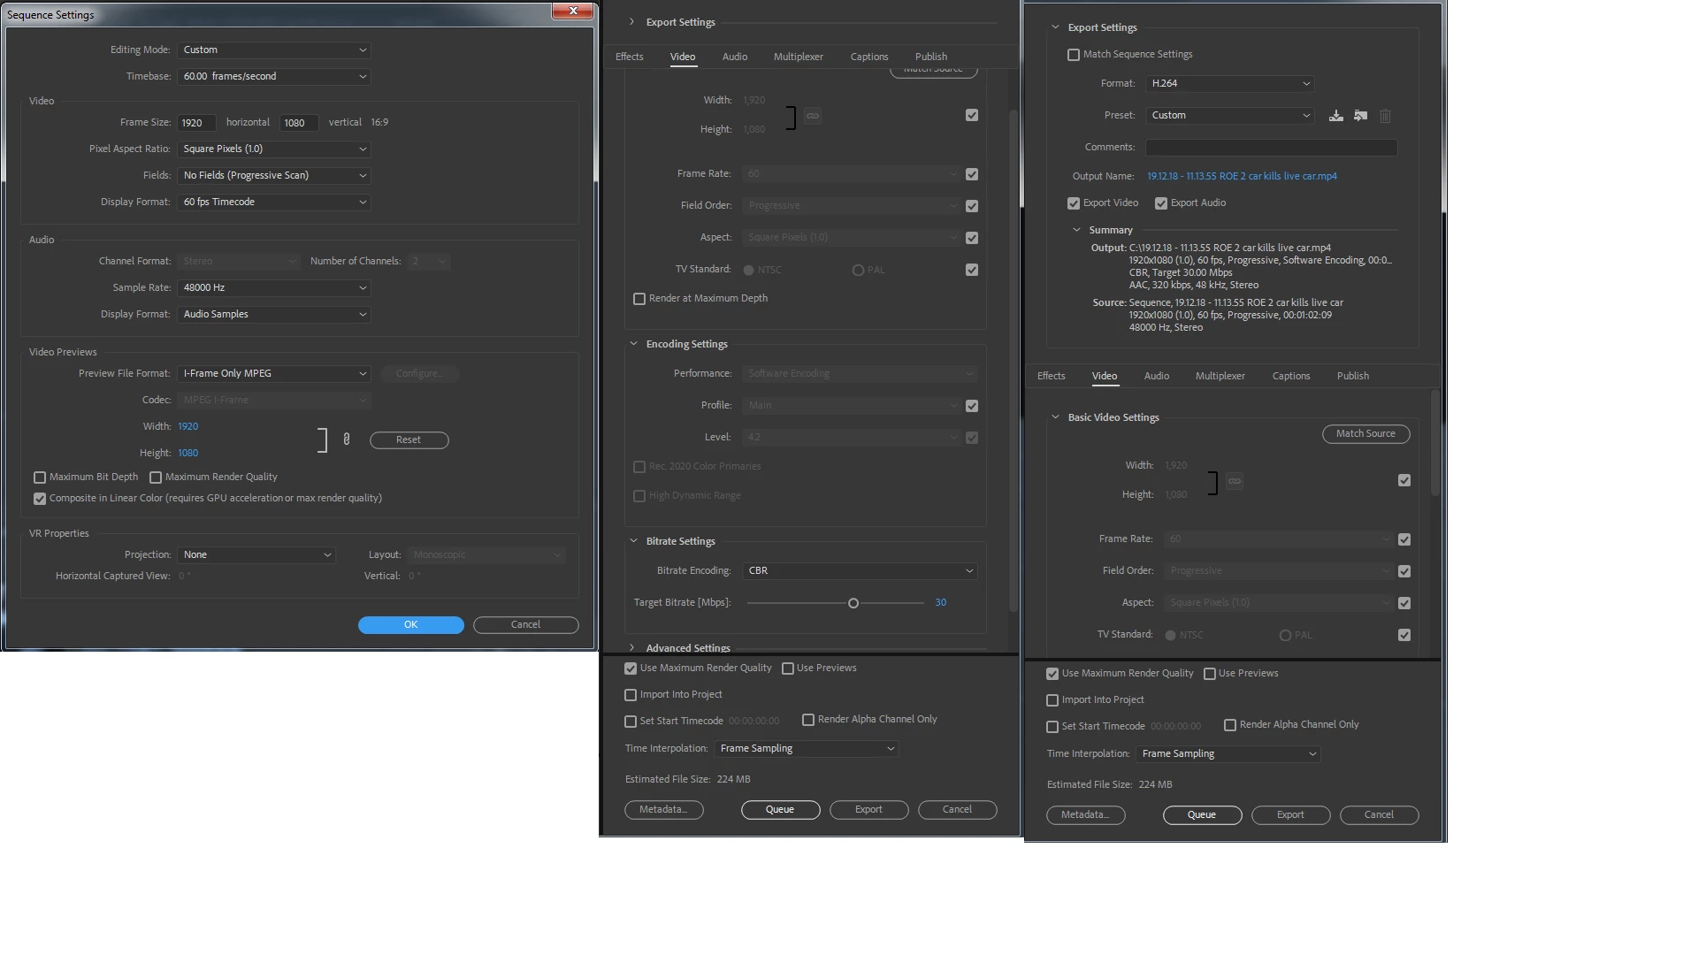Switch to Multiplexer tab above Basic Video Settings
Screen dimensions: 1698x955
point(1220,377)
